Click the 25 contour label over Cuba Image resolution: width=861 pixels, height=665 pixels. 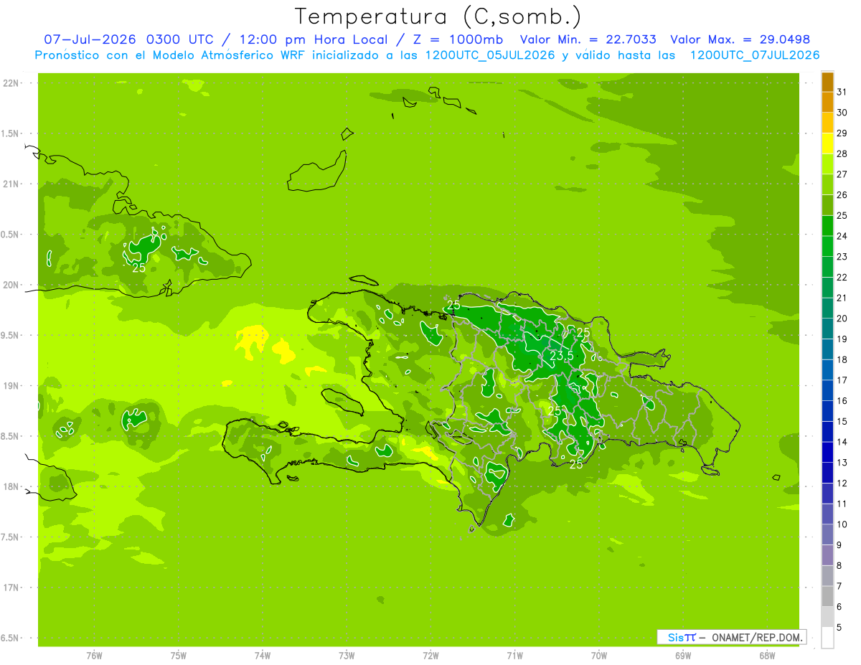(138, 268)
